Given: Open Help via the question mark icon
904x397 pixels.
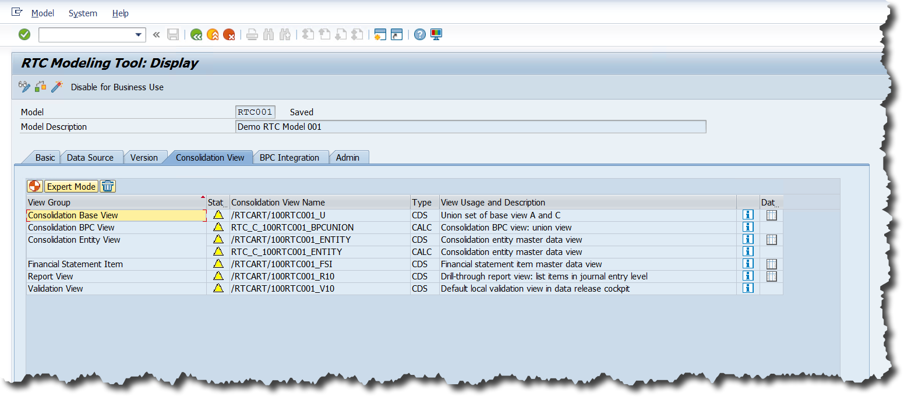Looking at the screenshot, I should point(419,35).
